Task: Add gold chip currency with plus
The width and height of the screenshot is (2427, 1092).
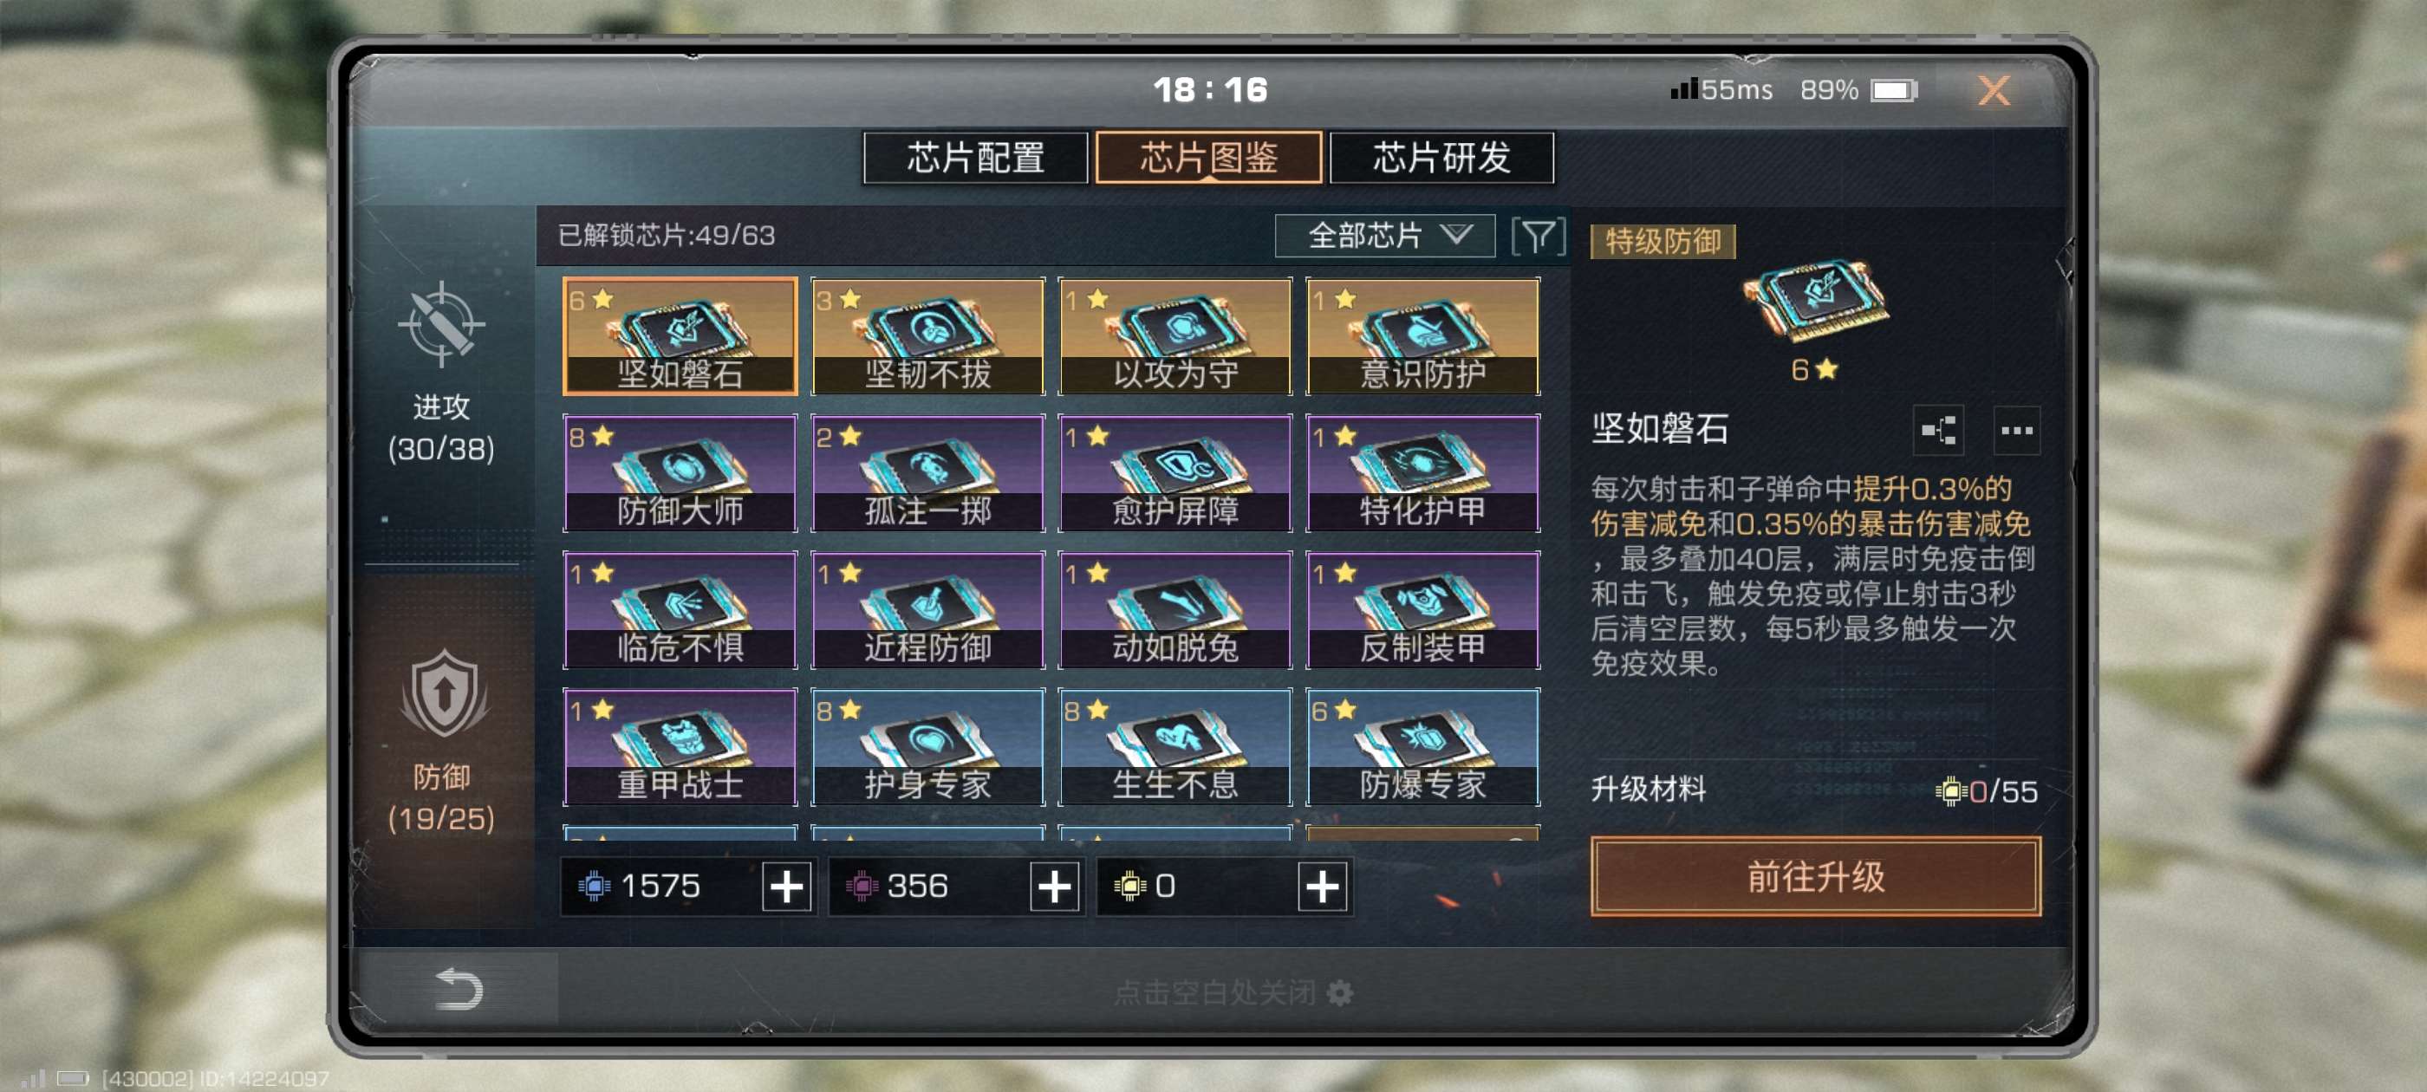Action: (x=1322, y=887)
